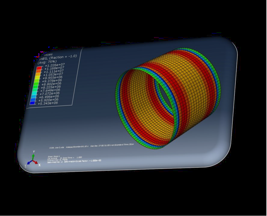Screen dimensions: 267x216
Task: Click the Avg: 75% legend label
Action: [x=48, y=61]
